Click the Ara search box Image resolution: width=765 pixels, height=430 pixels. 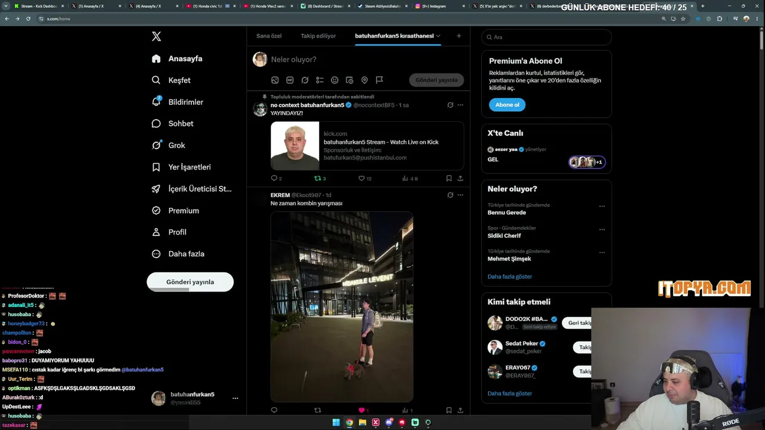pyautogui.click(x=546, y=37)
